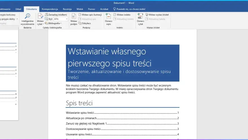Click the Styl icon beside APA

point(46,19)
